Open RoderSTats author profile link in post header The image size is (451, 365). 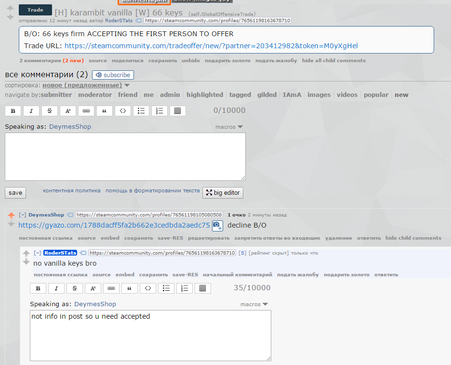pos(119,20)
